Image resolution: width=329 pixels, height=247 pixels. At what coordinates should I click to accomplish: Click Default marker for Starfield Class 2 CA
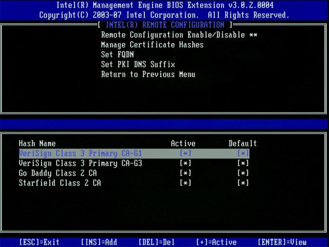coord(243,183)
